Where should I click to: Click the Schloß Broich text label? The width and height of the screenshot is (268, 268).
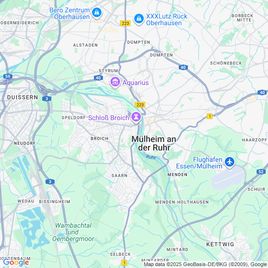pyautogui.click(x=109, y=118)
